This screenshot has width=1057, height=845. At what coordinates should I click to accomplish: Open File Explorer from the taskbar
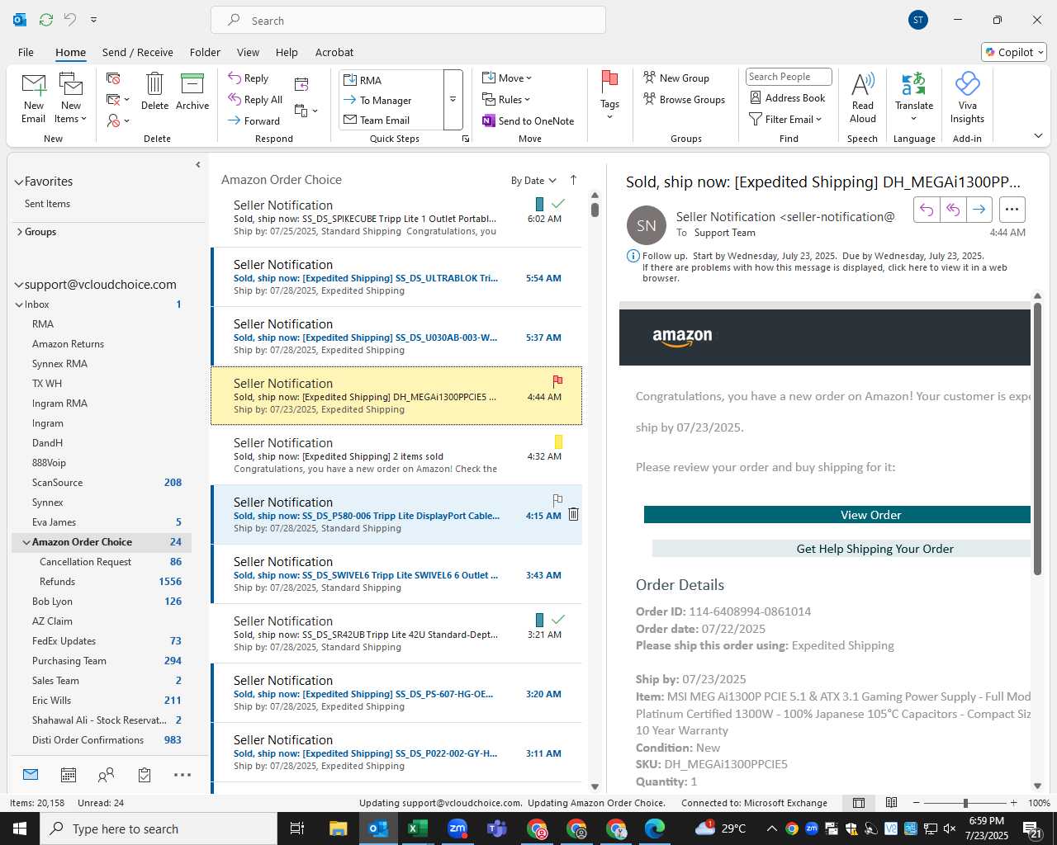339,828
